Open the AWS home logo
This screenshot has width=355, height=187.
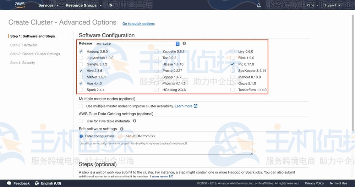click(20, 5)
